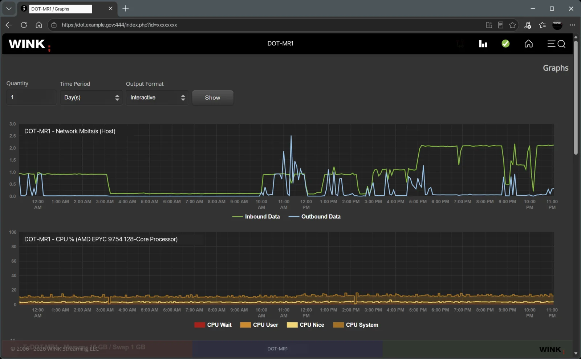Image resolution: width=581 pixels, height=359 pixels.
Task: Click the green checkmark status icon
Action: click(x=505, y=44)
